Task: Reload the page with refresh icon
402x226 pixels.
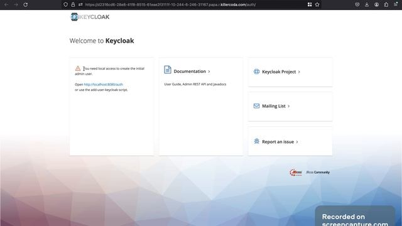Action: pos(25,4)
